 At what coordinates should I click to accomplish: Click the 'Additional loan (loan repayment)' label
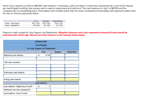click(x=17, y=90)
